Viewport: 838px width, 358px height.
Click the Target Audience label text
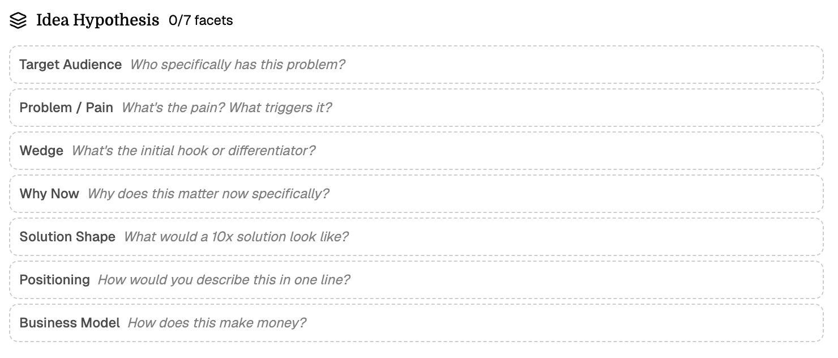pos(70,65)
